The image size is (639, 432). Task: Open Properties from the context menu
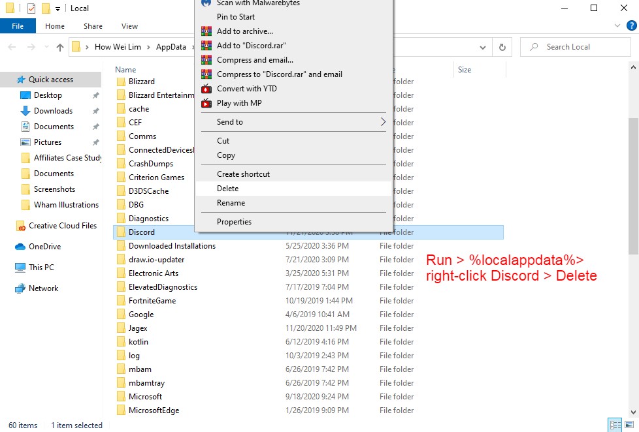[293, 221]
